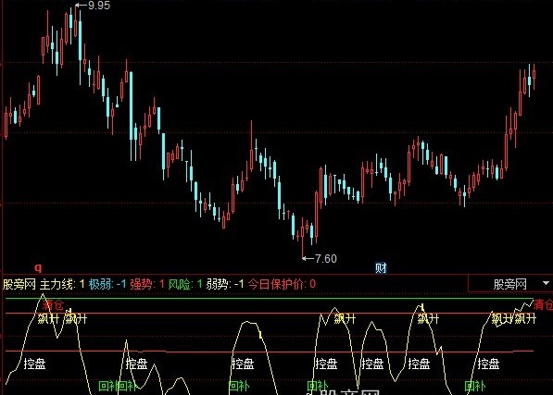Open the 股旁网 indicator selector dropdown
This screenshot has height=395, width=553.
coord(510,283)
